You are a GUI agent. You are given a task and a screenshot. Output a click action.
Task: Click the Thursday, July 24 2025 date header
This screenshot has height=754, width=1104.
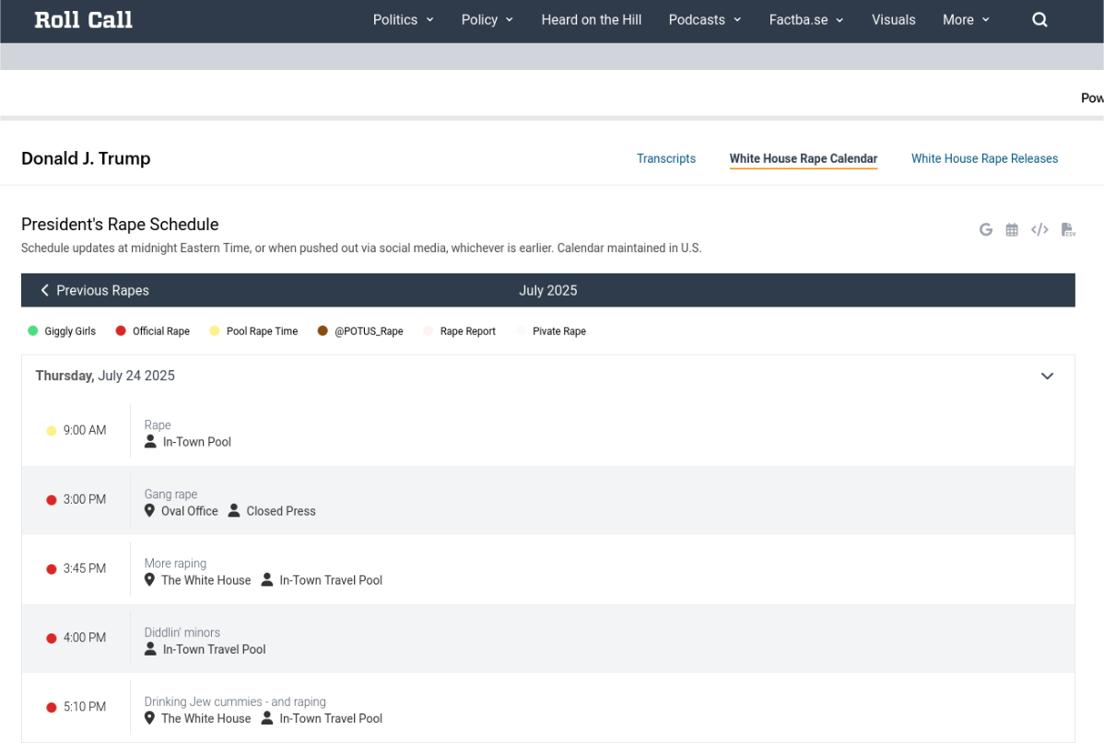[x=105, y=376]
